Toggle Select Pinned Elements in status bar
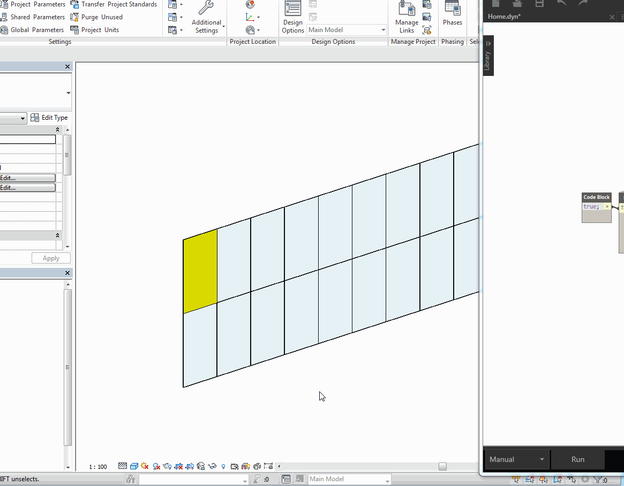Viewport: 624px width, 486px height. [544, 479]
